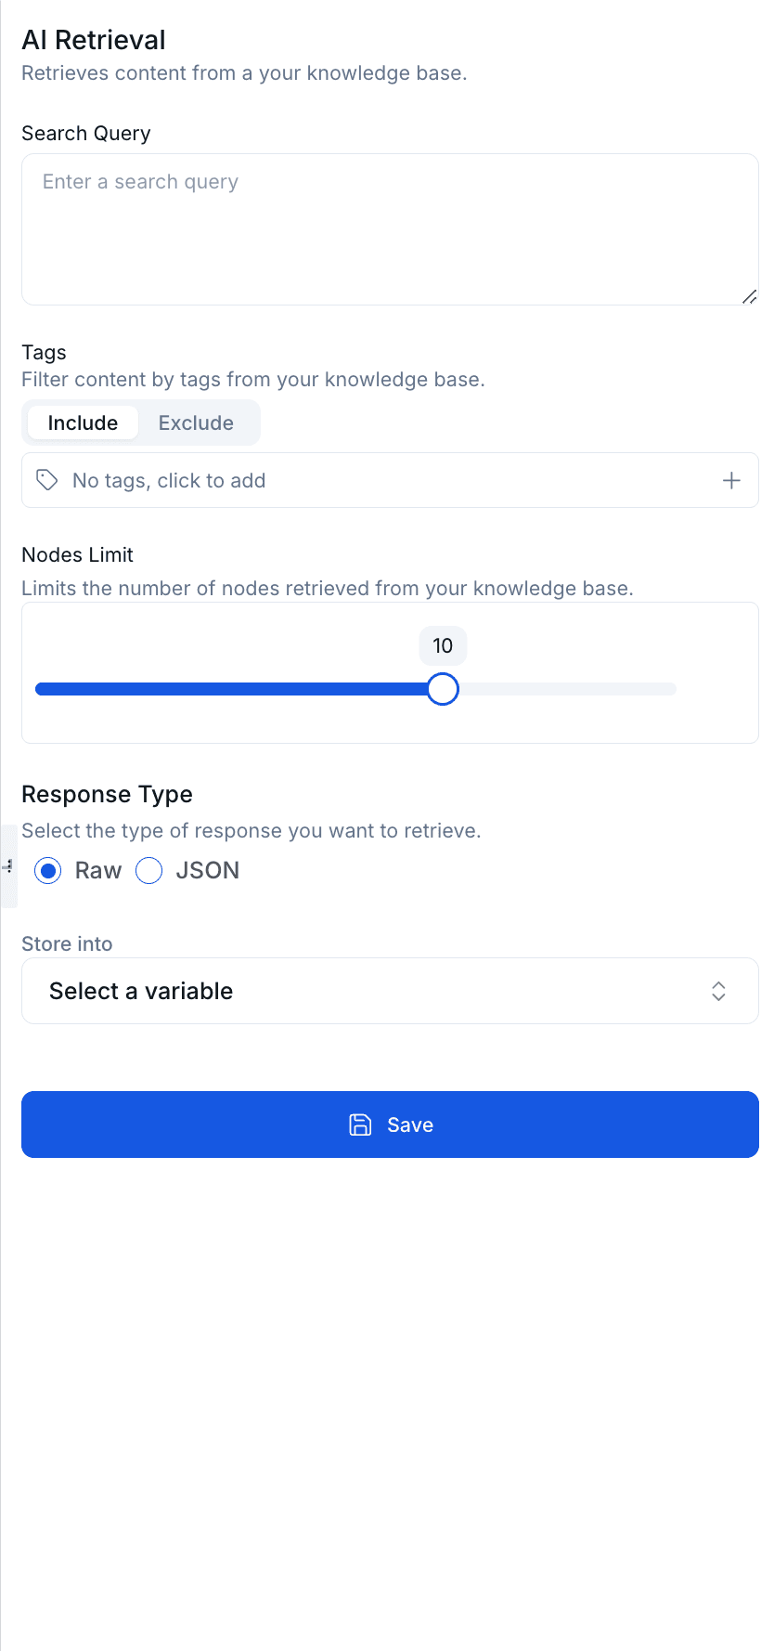Click the panel resize handle on left edge
The height and width of the screenshot is (1651, 774).
7,865
